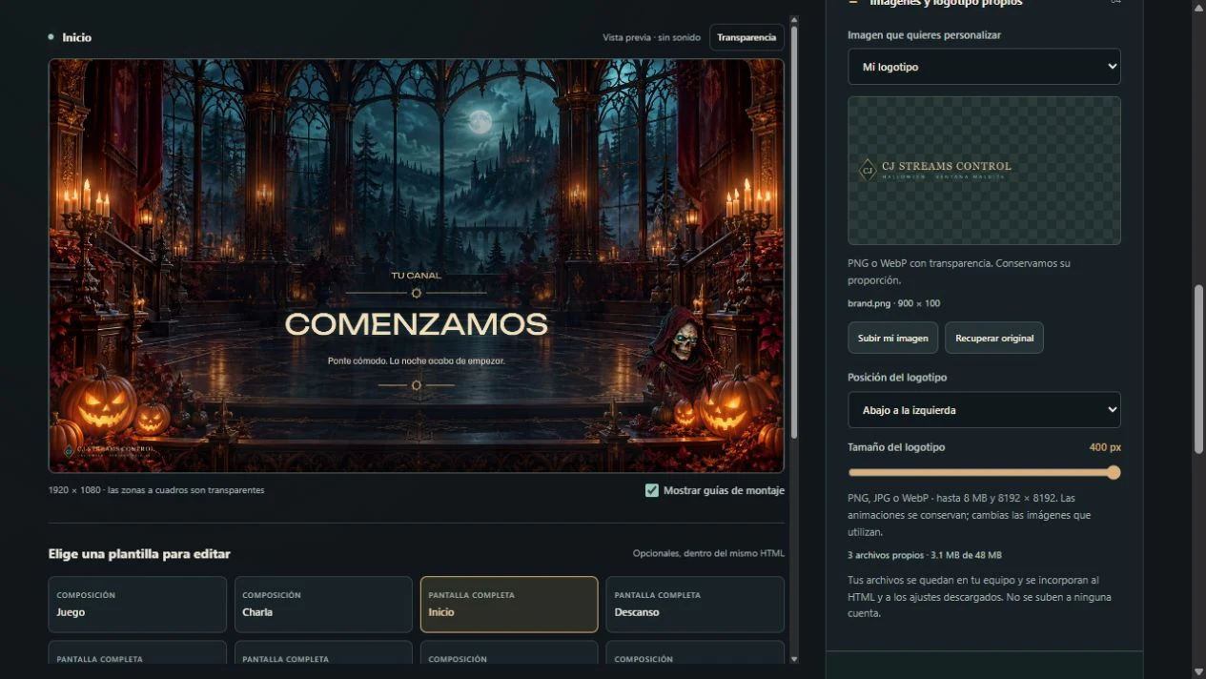Click the Recuperar original button

coord(994,338)
